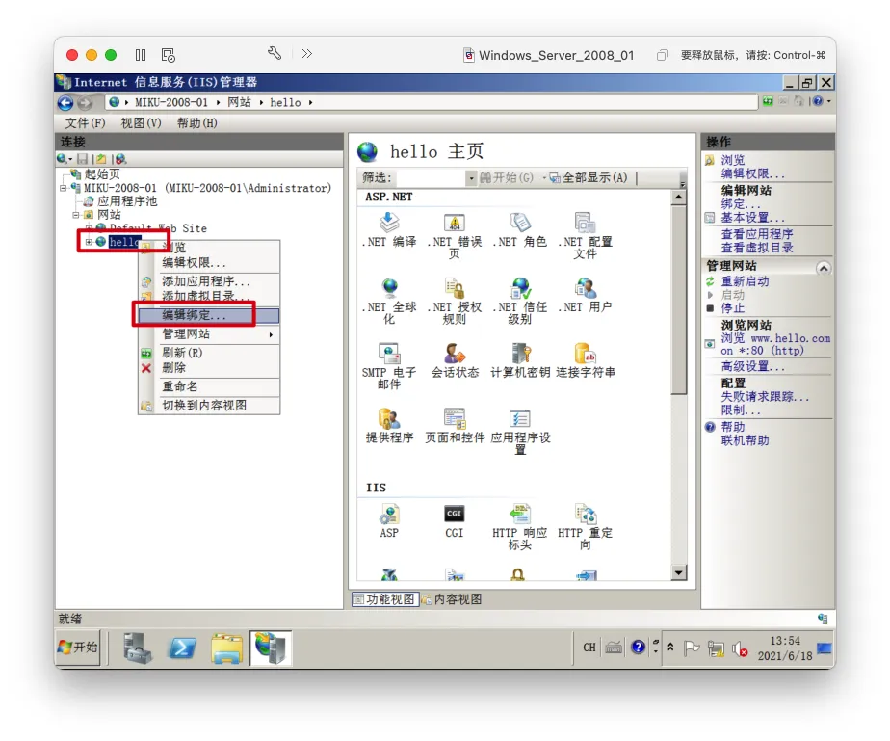Viewport: 890px width, 741px height.
Task: Click 停止 to stop the website
Action: pyautogui.click(x=733, y=308)
